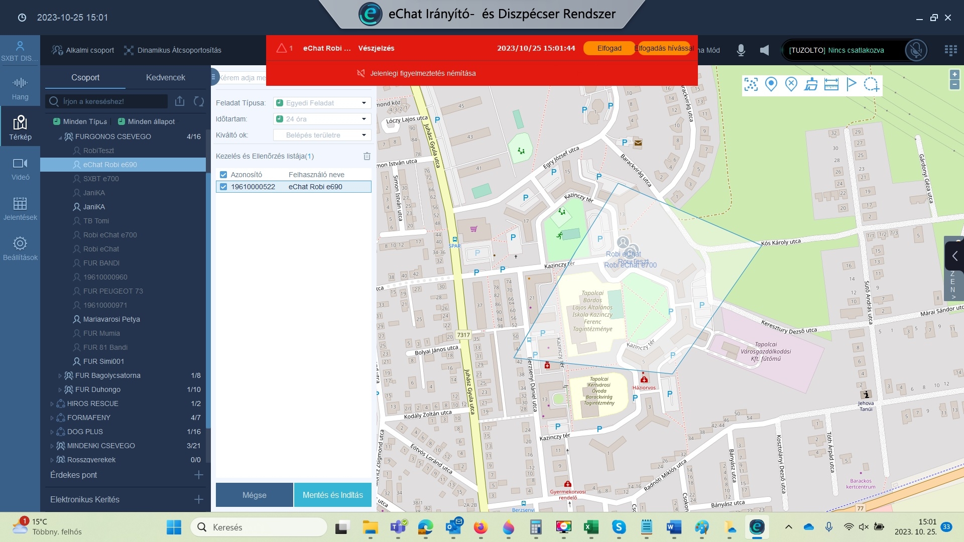Zoom out on the map
This screenshot has height=542, width=964.
click(954, 85)
